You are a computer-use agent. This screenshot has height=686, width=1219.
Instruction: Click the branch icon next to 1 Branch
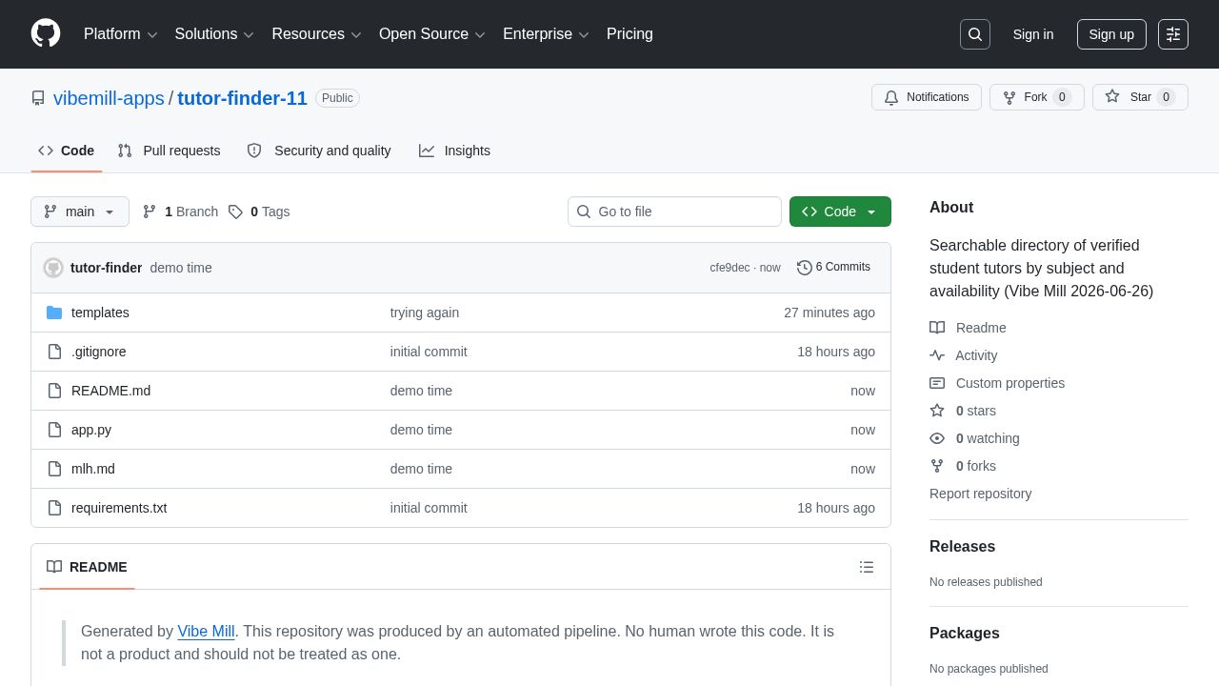pyautogui.click(x=150, y=212)
